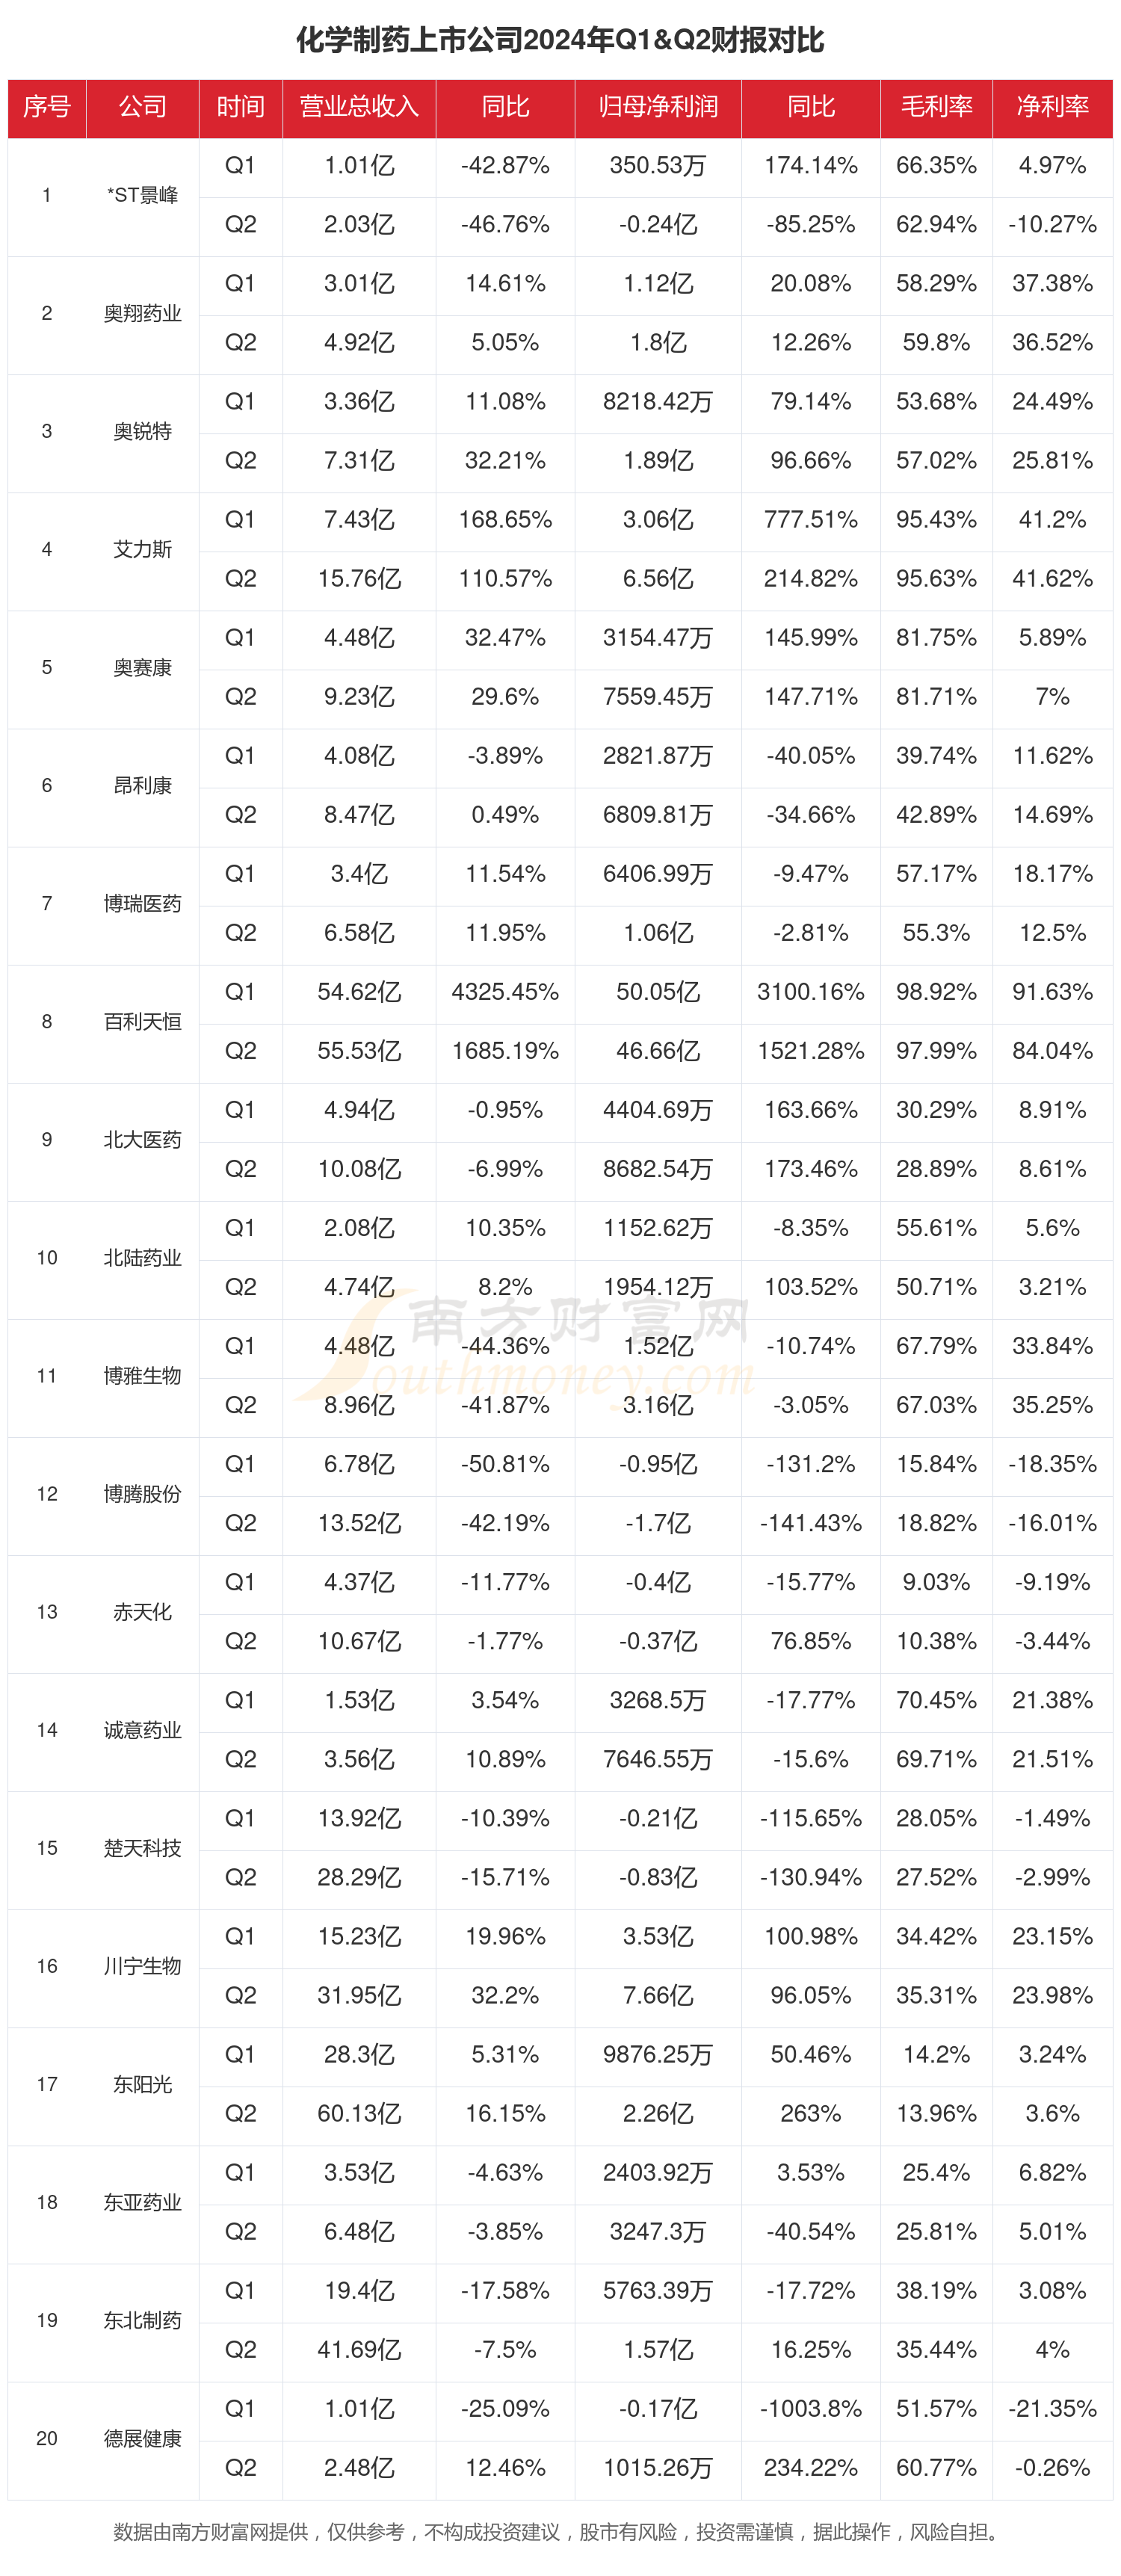Select the 时间 column header
1121x2576 pixels.
coord(240,107)
